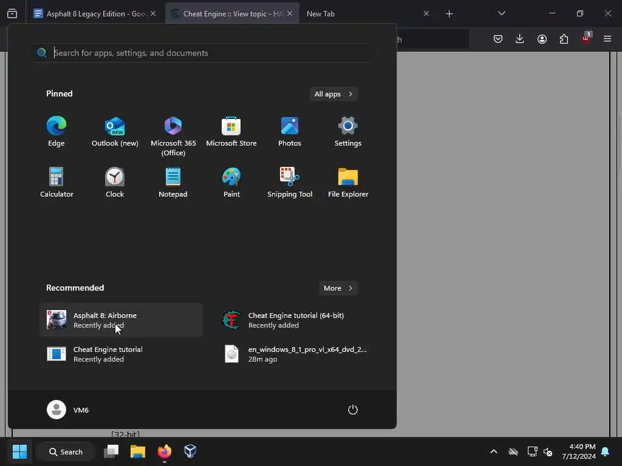Click the network display tray icon
The width and height of the screenshot is (622, 466).
(532, 451)
